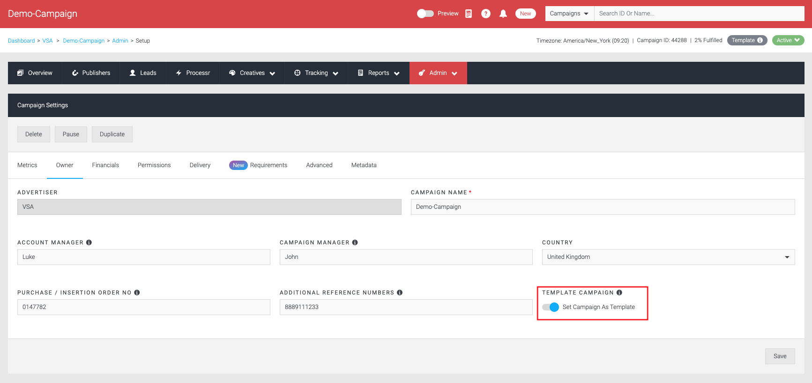This screenshot has width=812, height=383.
Task: Open the Publishers section
Action: pyautogui.click(x=91, y=73)
